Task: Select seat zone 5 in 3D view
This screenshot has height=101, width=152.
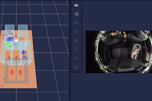Action: tap(24, 58)
